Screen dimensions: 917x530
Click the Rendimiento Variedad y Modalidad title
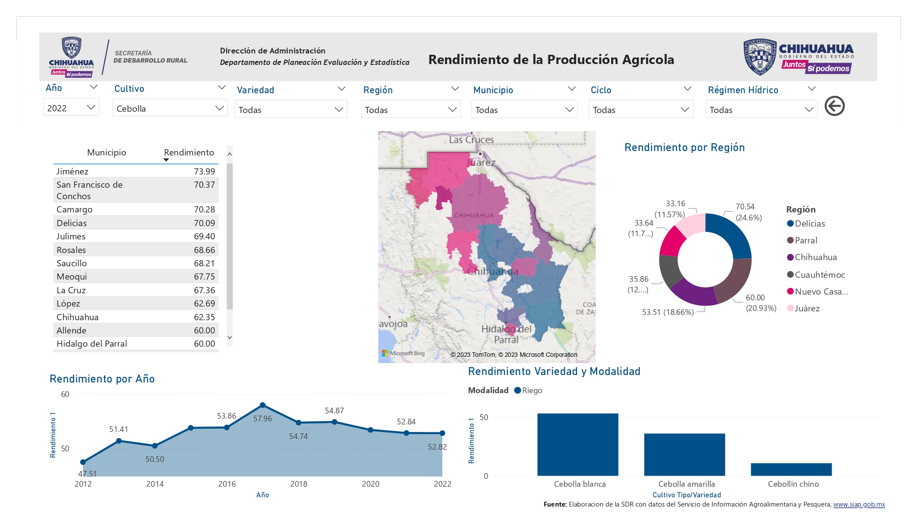pos(554,371)
